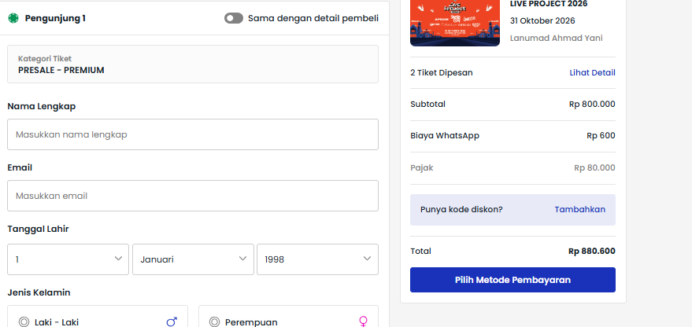Image resolution: width=692 pixels, height=327 pixels.
Task: Click the Kategori Tiket PRESALE - PREMIUM box
Action: click(193, 64)
